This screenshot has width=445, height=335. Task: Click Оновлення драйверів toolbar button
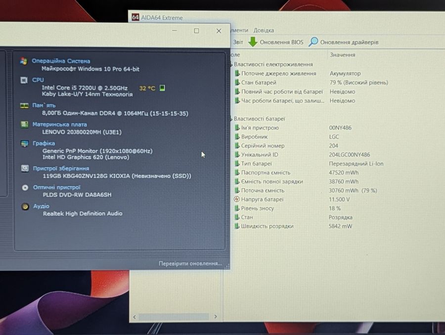click(344, 42)
